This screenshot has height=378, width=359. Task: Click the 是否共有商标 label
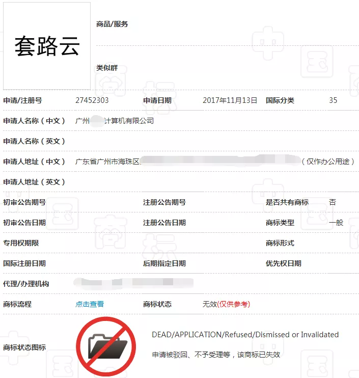point(287,202)
